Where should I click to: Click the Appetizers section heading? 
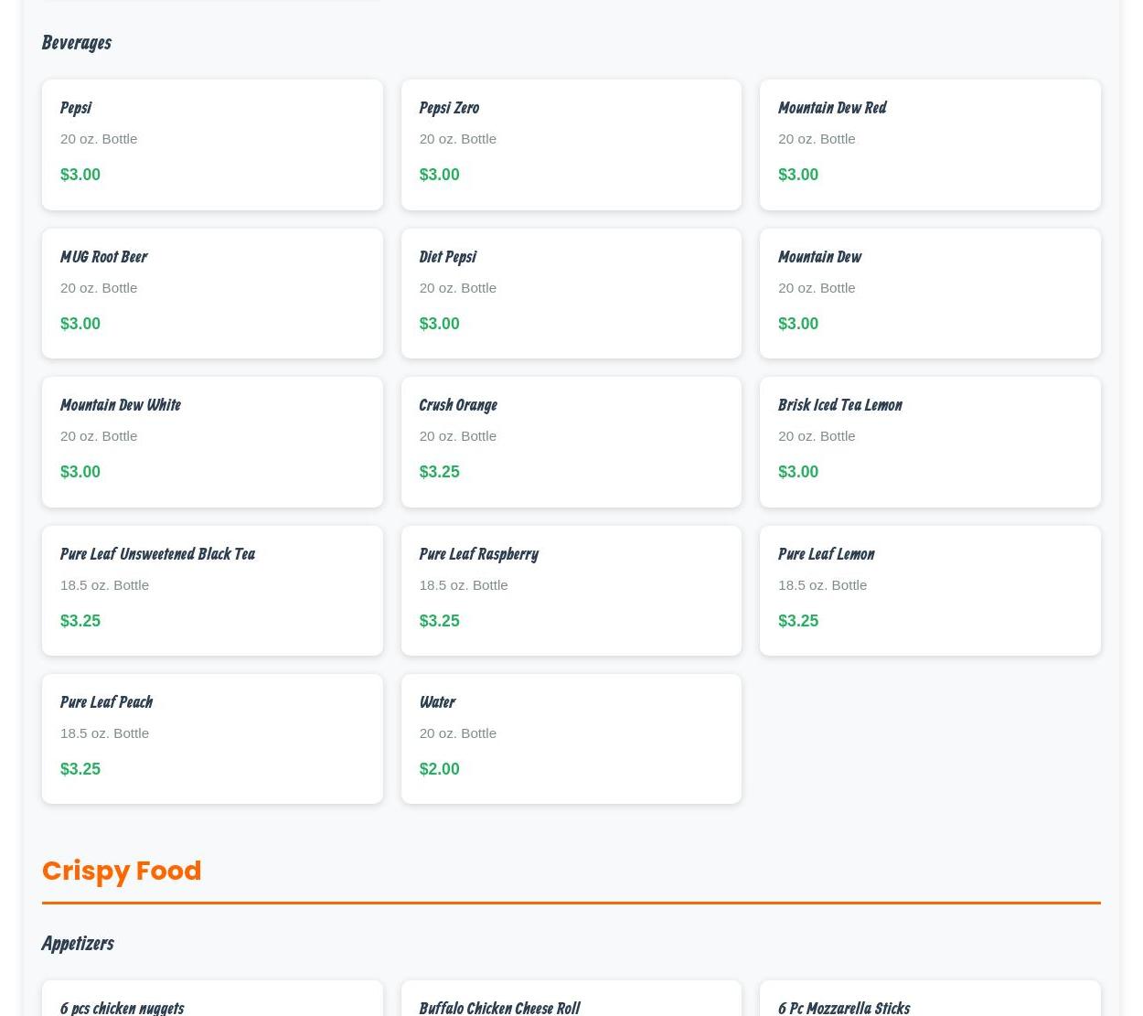(78, 943)
